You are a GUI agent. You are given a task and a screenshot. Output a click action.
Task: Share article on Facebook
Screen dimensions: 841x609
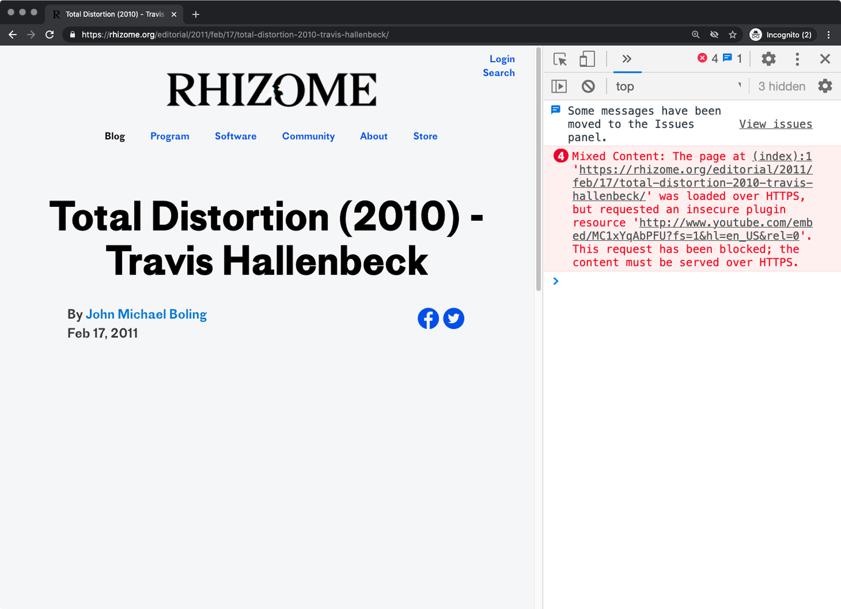coord(428,318)
